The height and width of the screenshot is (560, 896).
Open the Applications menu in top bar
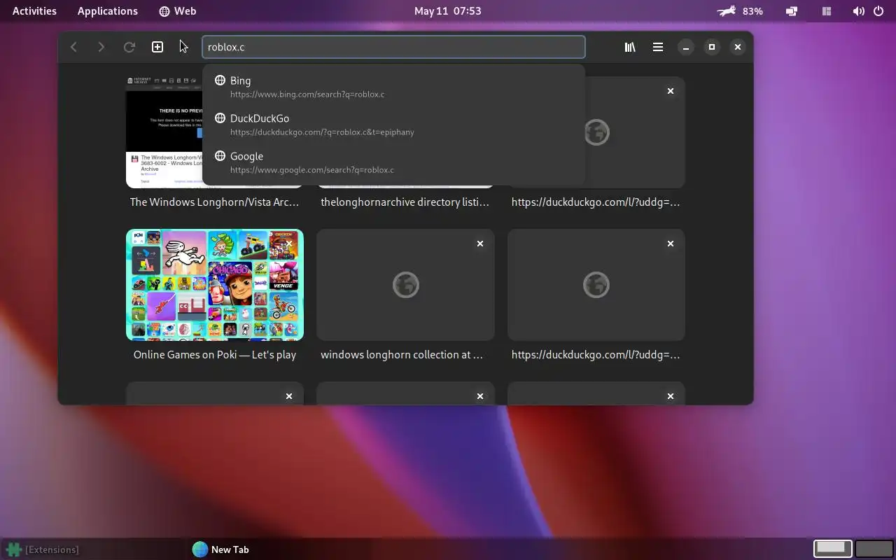pyautogui.click(x=108, y=10)
